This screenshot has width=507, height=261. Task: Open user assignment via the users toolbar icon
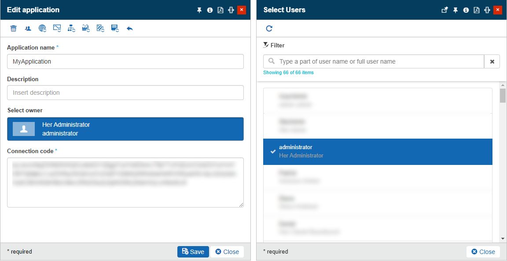pos(27,28)
